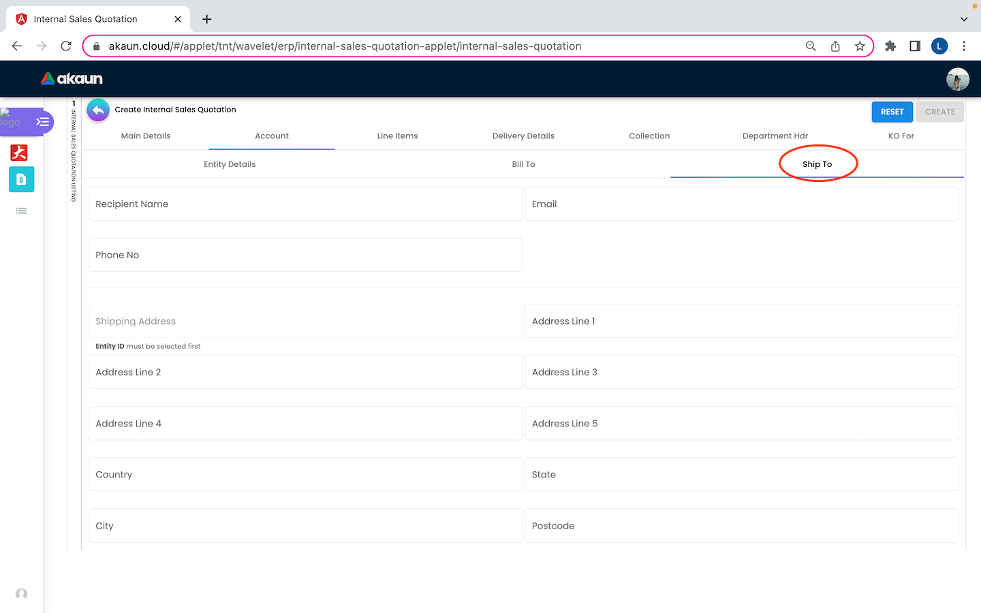Open the browser extensions puzzle icon
This screenshot has width=981, height=613.
click(x=890, y=46)
